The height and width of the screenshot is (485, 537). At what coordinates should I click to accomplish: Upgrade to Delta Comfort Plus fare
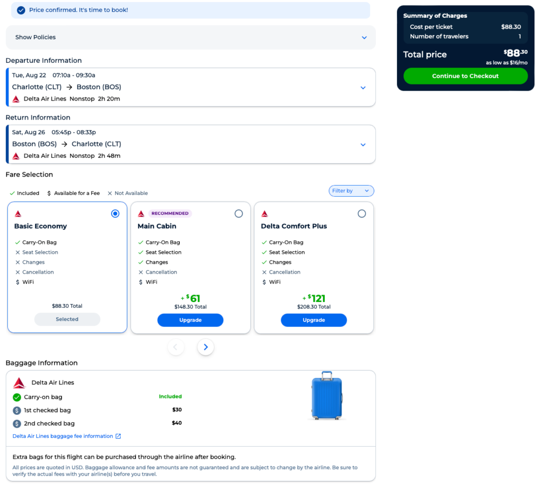pos(314,320)
